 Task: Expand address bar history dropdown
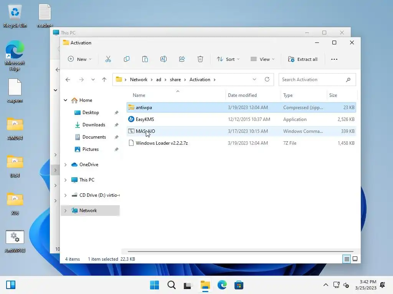[x=254, y=79]
